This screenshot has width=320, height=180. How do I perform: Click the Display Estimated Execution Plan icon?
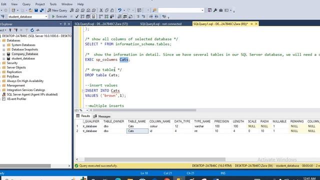82,16
